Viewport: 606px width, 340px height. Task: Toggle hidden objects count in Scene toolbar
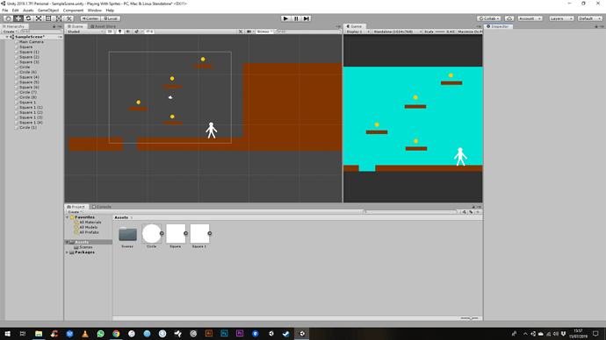click(149, 32)
